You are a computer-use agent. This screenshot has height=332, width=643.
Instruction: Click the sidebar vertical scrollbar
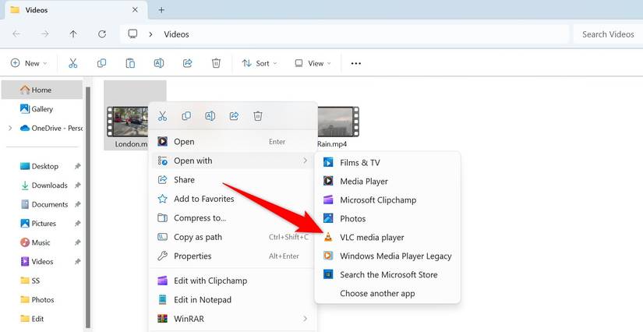pyautogui.click(x=88, y=207)
